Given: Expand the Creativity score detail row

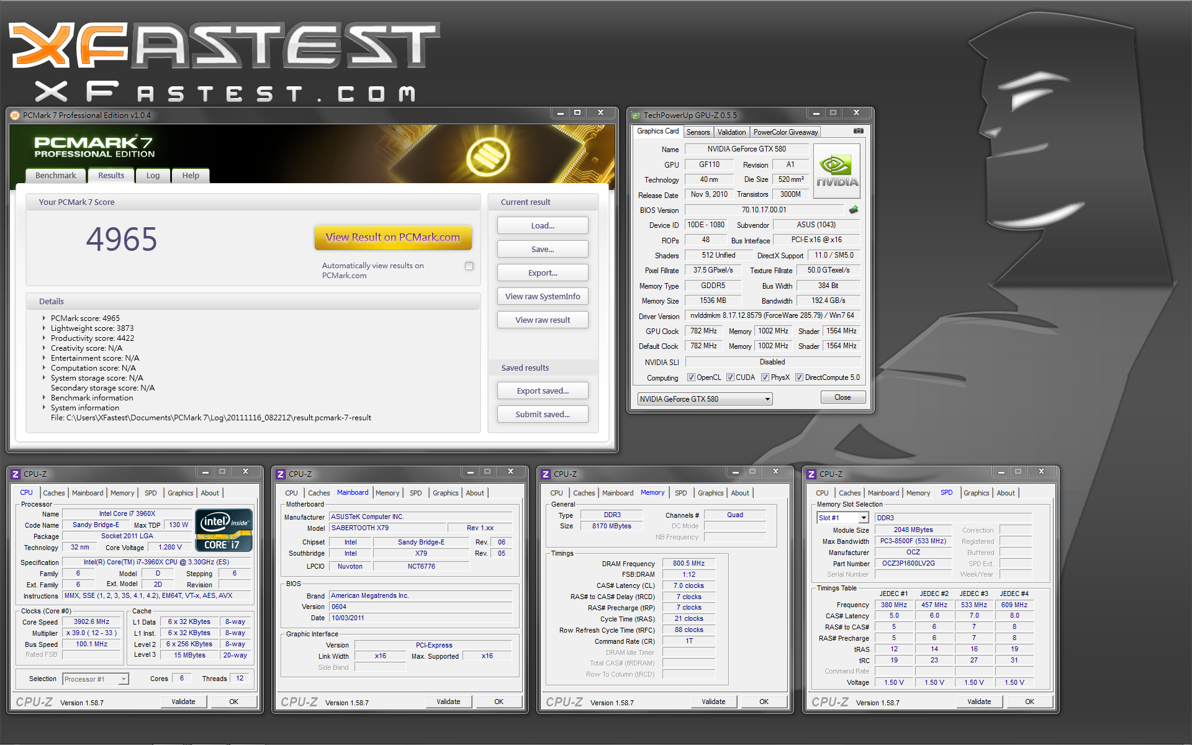Looking at the screenshot, I should point(44,348).
